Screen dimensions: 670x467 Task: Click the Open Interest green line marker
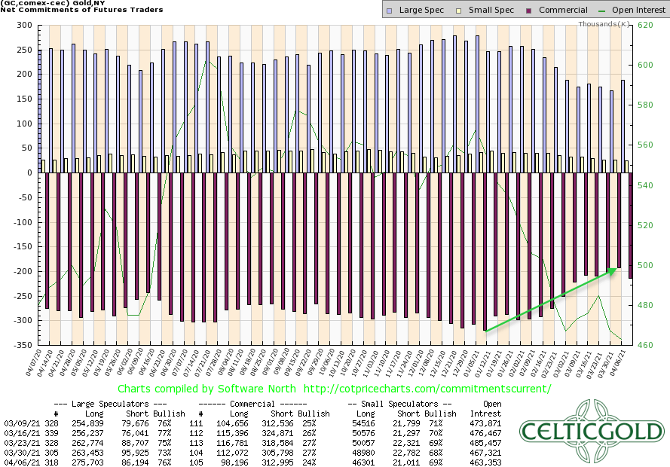601,11
